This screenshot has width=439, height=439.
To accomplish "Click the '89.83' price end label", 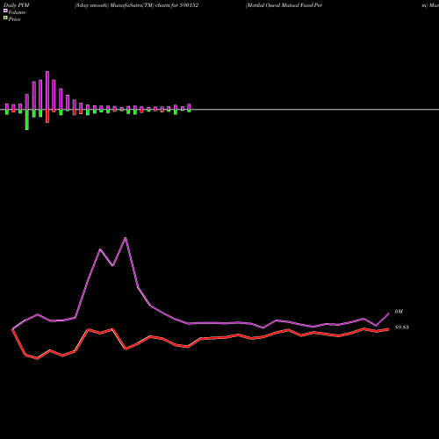I will 402,327.
